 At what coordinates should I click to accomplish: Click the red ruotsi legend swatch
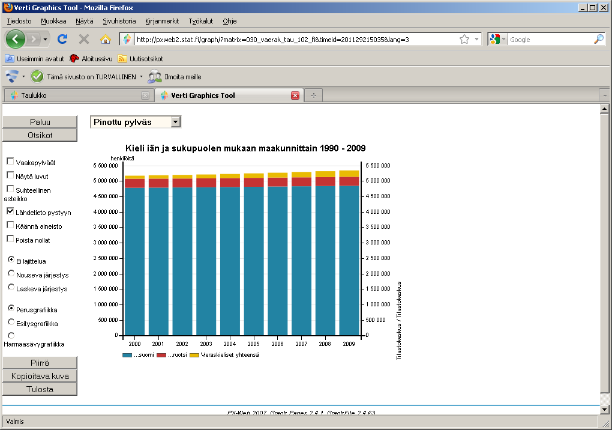pyautogui.click(x=161, y=355)
